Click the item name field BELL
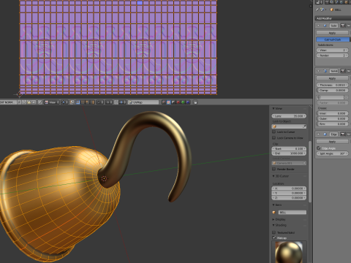351x263 pixels. click(x=292, y=213)
